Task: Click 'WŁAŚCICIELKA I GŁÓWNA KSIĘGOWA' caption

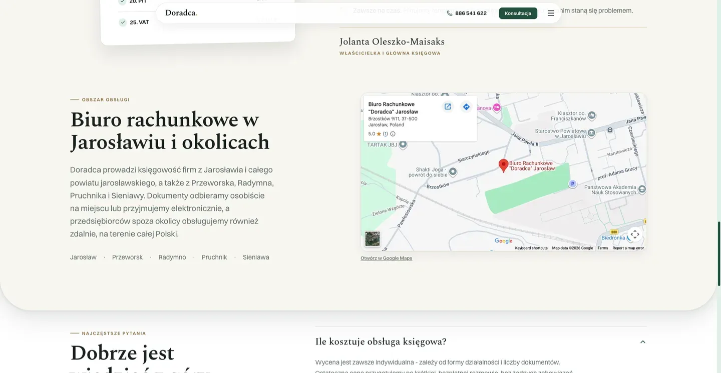Action: (390, 53)
